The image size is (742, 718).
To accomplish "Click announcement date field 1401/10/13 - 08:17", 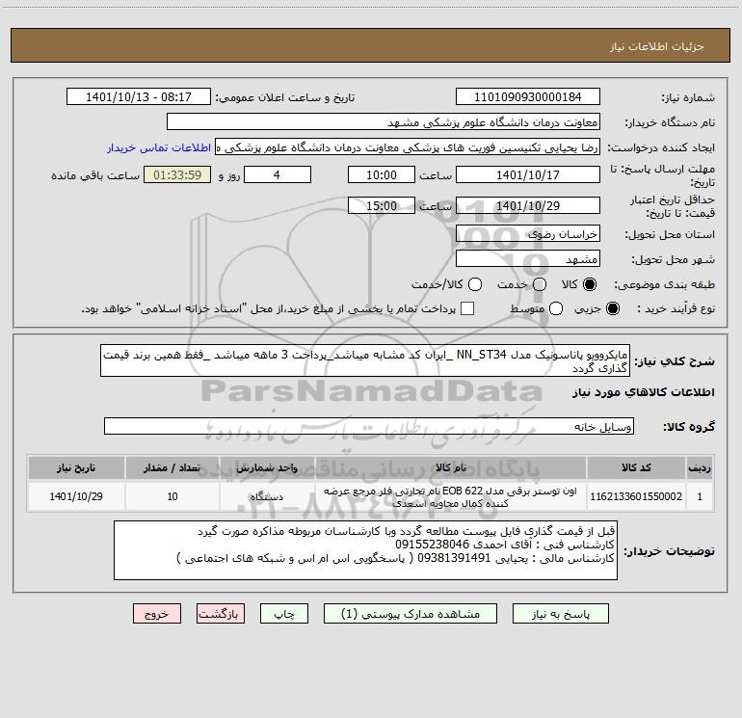I will point(139,97).
